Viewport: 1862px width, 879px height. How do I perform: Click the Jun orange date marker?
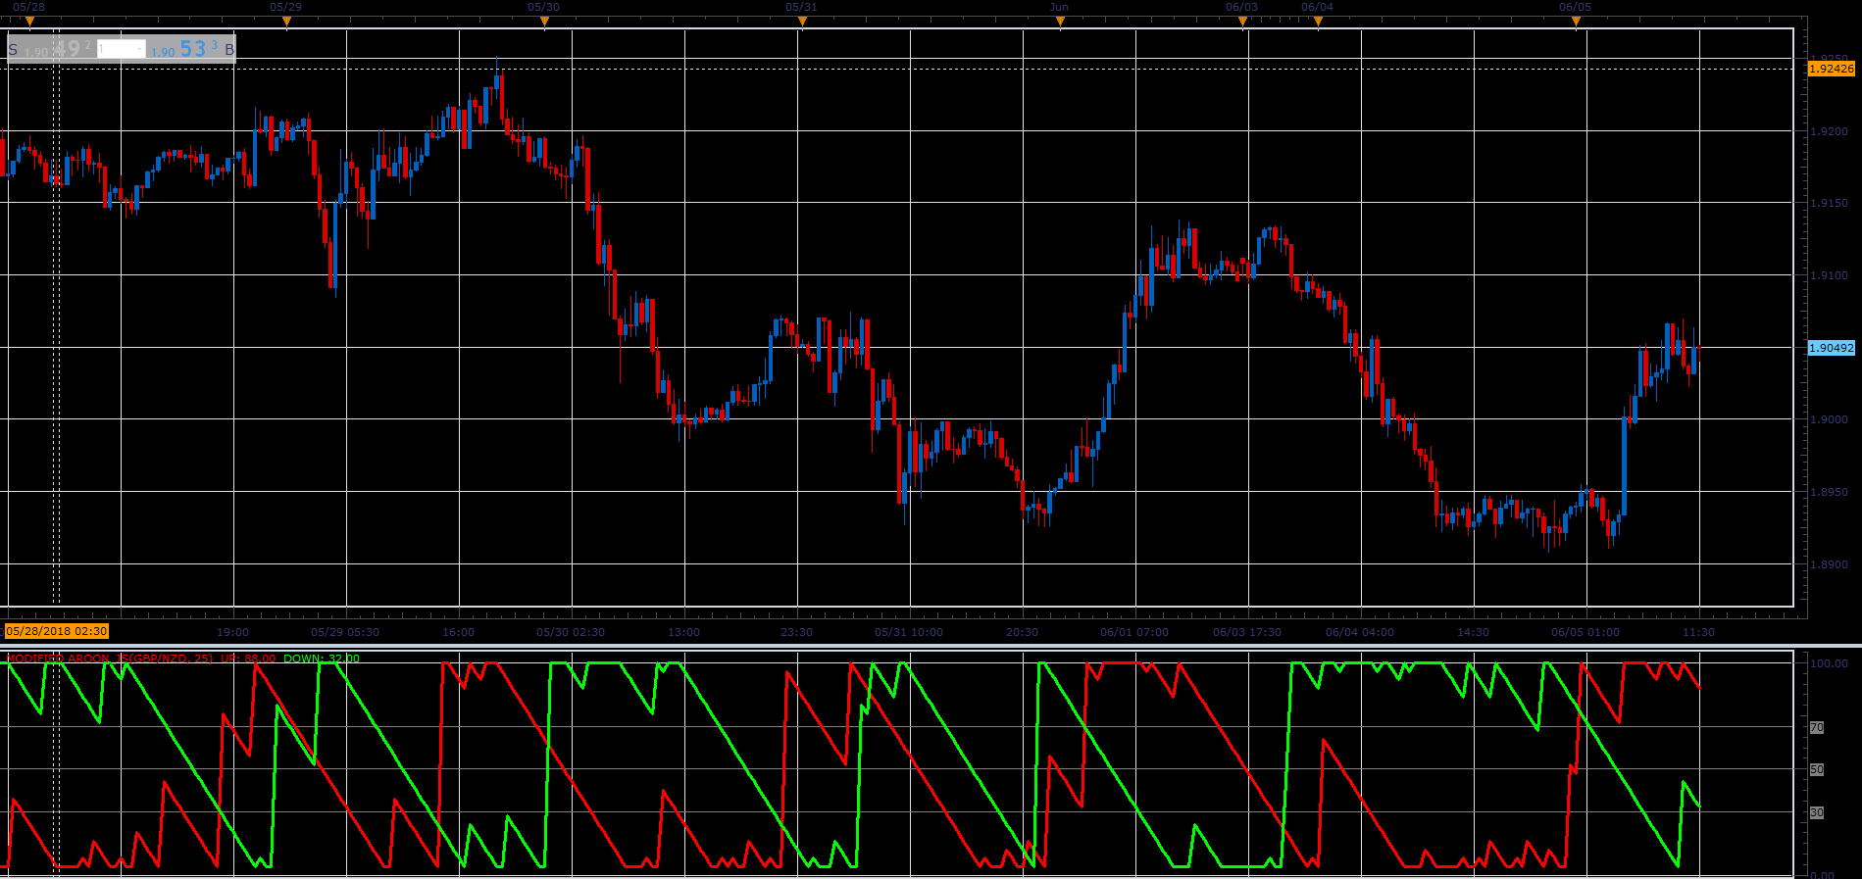coord(1060,22)
